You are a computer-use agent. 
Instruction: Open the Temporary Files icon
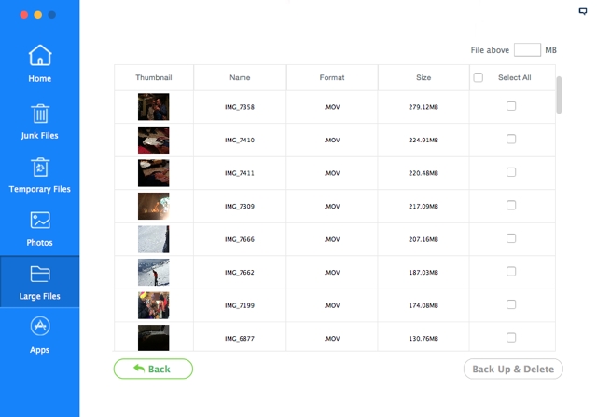(39, 168)
